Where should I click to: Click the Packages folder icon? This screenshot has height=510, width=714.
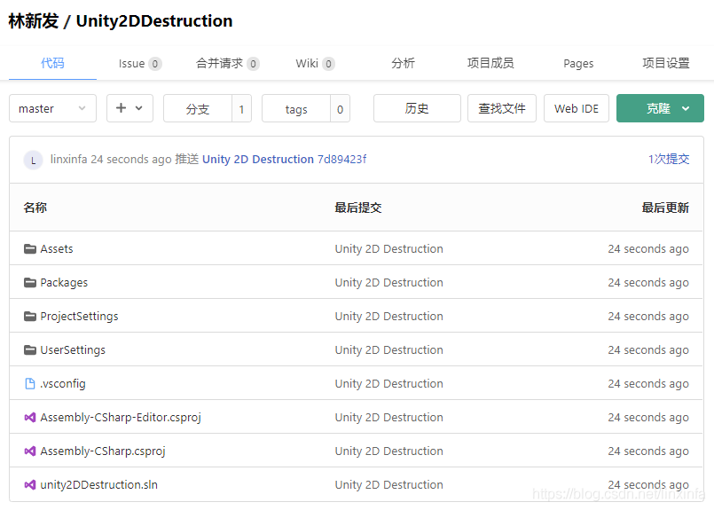30,283
